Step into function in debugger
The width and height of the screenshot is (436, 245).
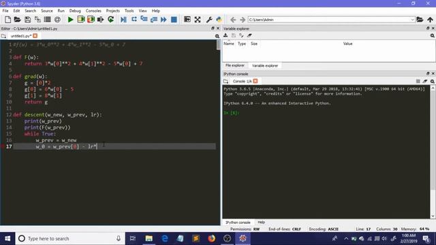(144, 19)
